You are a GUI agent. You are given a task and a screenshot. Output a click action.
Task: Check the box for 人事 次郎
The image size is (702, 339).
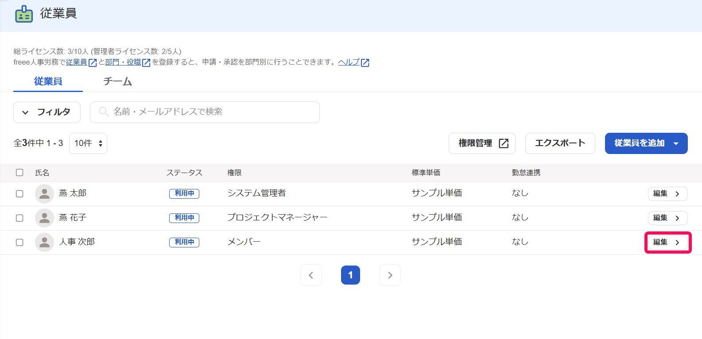19,243
